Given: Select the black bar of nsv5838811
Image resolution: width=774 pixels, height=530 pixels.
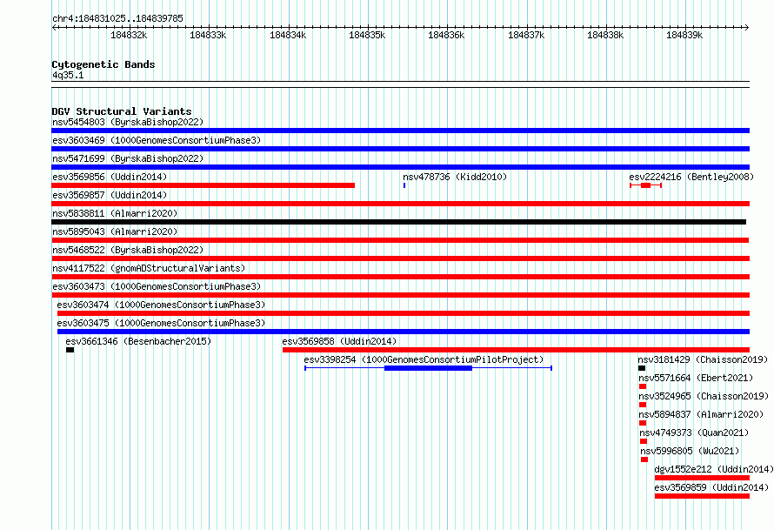Looking at the screenshot, I should point(399,222).
